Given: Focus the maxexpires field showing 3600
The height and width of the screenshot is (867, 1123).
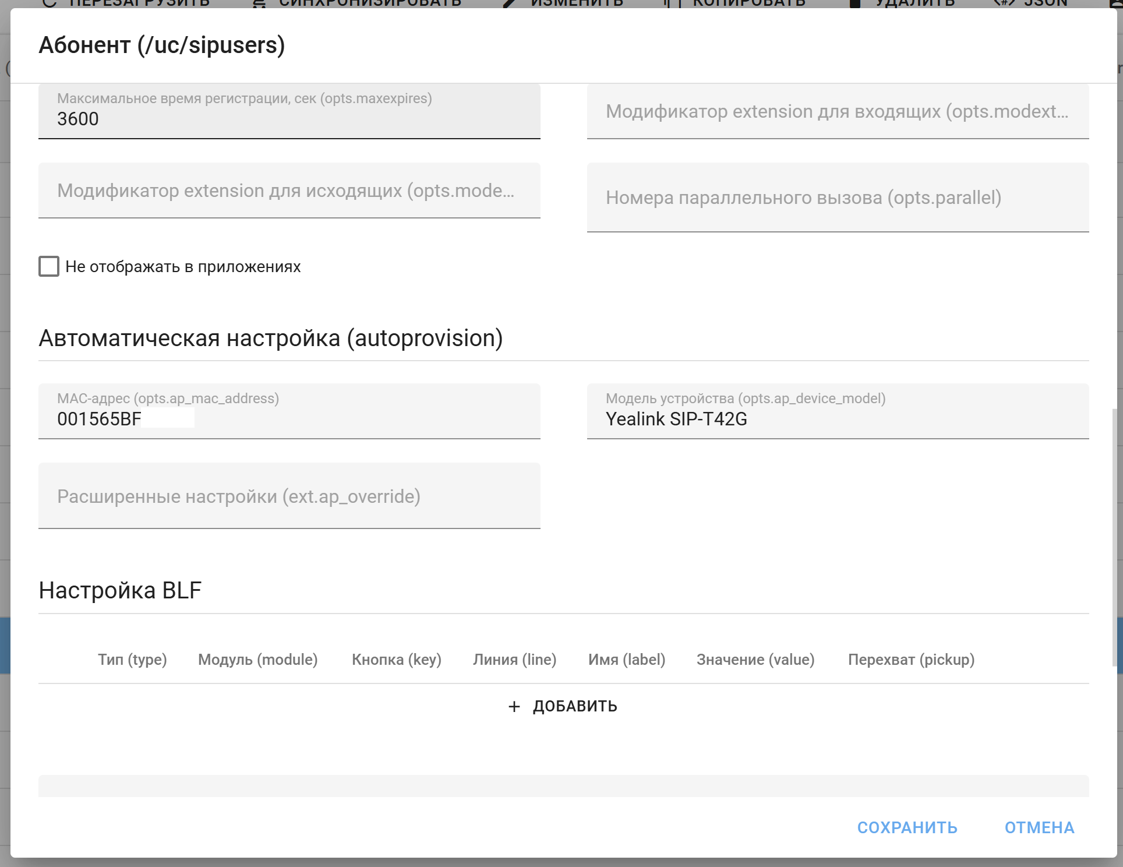Looking at the screenshot, I should [x=289, y=119].
